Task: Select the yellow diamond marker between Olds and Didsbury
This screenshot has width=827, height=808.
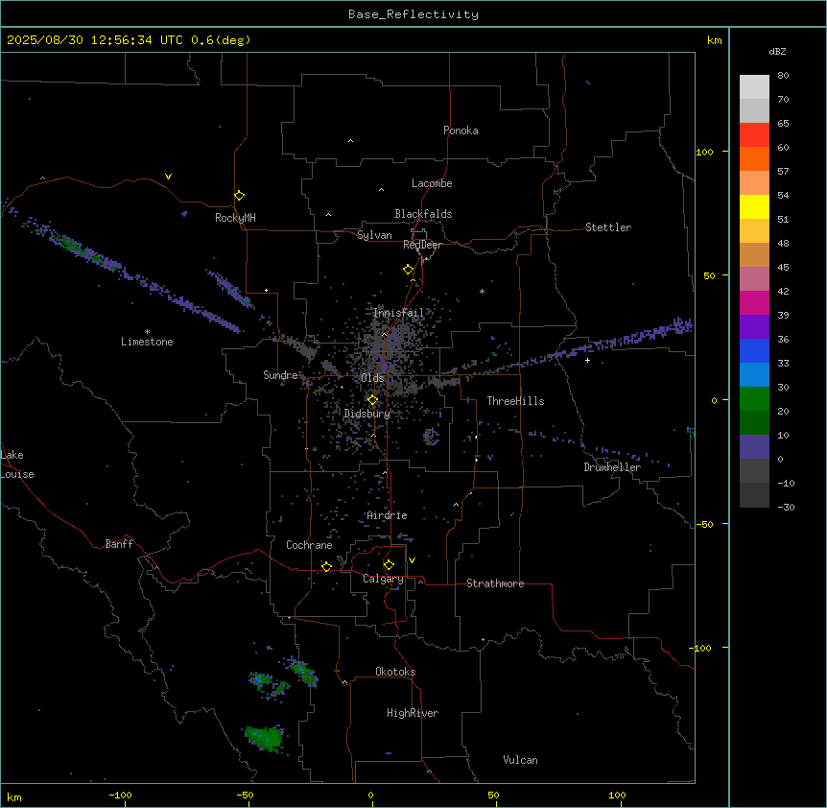Action: tap(372, 400)
